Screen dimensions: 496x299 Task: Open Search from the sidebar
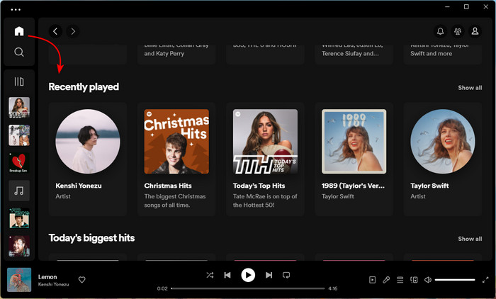pyautogui.click(x=19, y=52)
